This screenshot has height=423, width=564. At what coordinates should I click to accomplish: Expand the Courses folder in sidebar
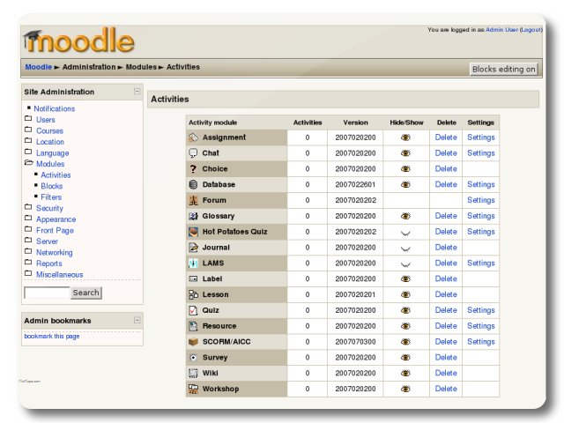[28, 130]
